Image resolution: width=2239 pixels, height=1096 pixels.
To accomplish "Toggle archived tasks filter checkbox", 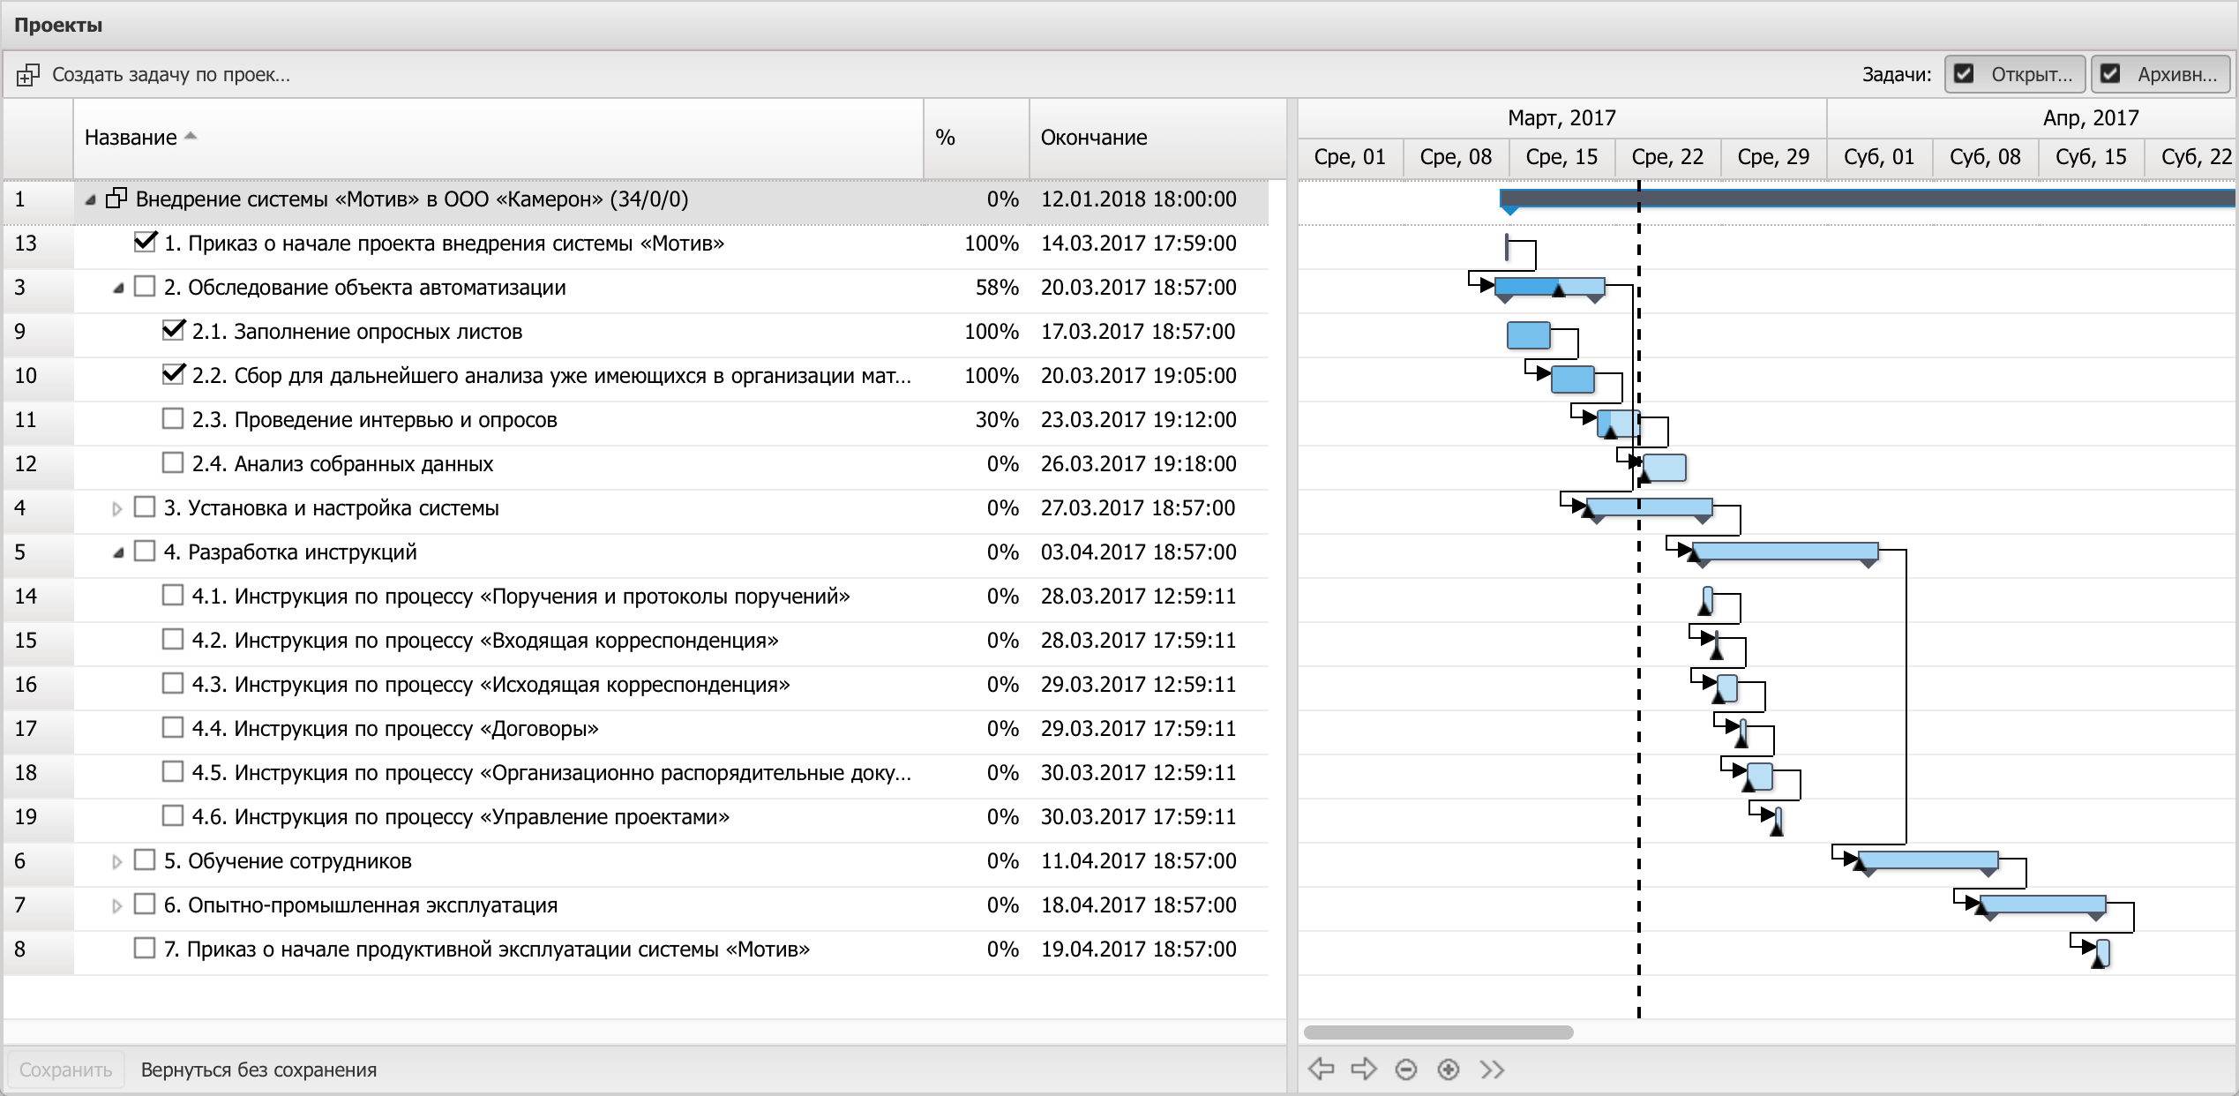I will (2110, 73).
